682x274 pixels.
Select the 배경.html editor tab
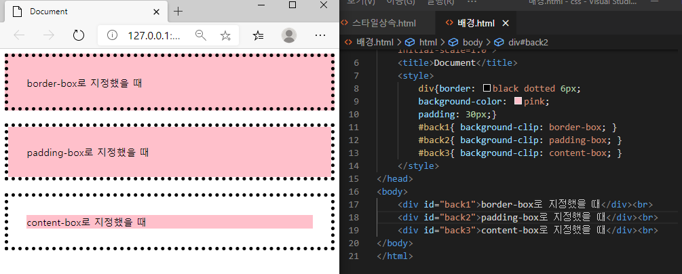476,23
